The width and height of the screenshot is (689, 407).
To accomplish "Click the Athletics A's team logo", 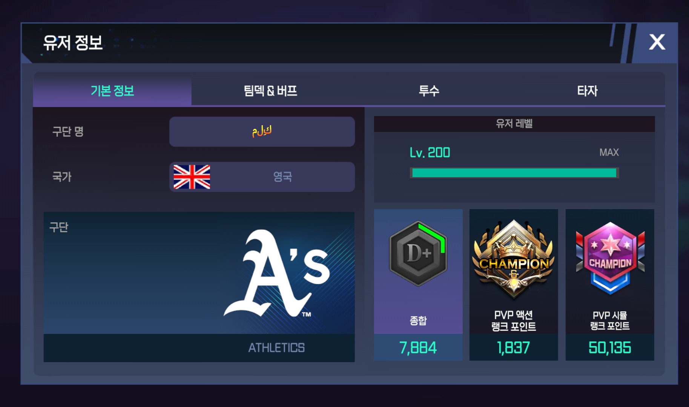I will tap(277, 274).
